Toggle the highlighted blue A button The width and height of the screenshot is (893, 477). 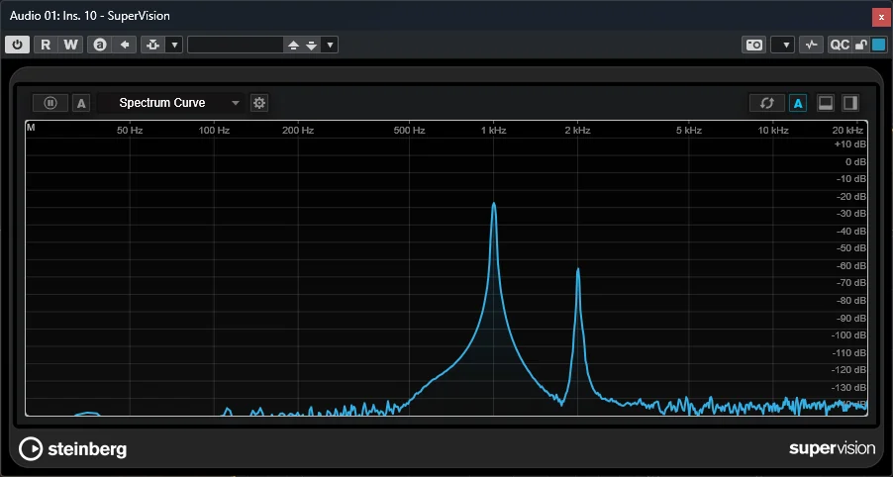point(798,103)
